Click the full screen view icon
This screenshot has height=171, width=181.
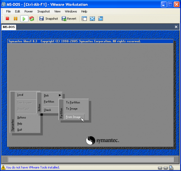pos(92,19)
